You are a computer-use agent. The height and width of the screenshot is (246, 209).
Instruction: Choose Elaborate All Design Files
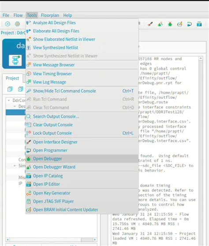tap(82, 31)
